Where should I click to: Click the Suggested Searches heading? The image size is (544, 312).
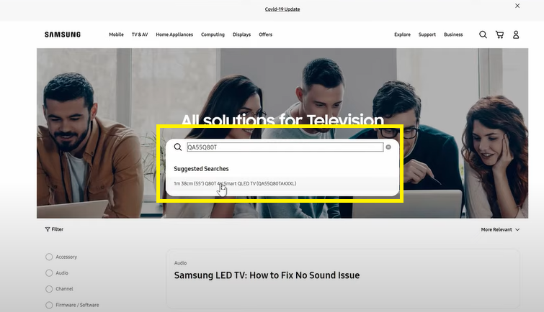201,169
